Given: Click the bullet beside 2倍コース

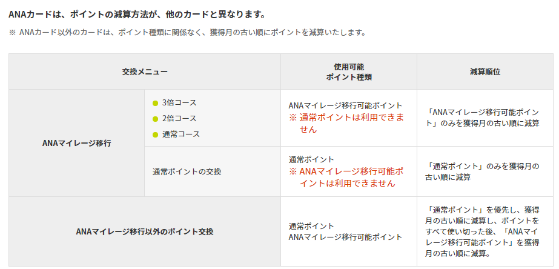Looking at the screenshot, I should (155, 119).
